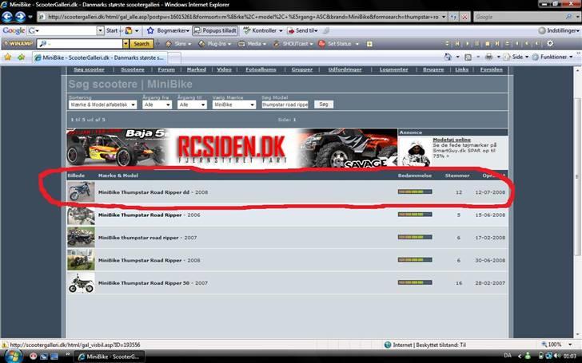Screen dimensions: 582x363
Task: Open the IE Funktioner (Tools) menu
Action: pos(552,57)
